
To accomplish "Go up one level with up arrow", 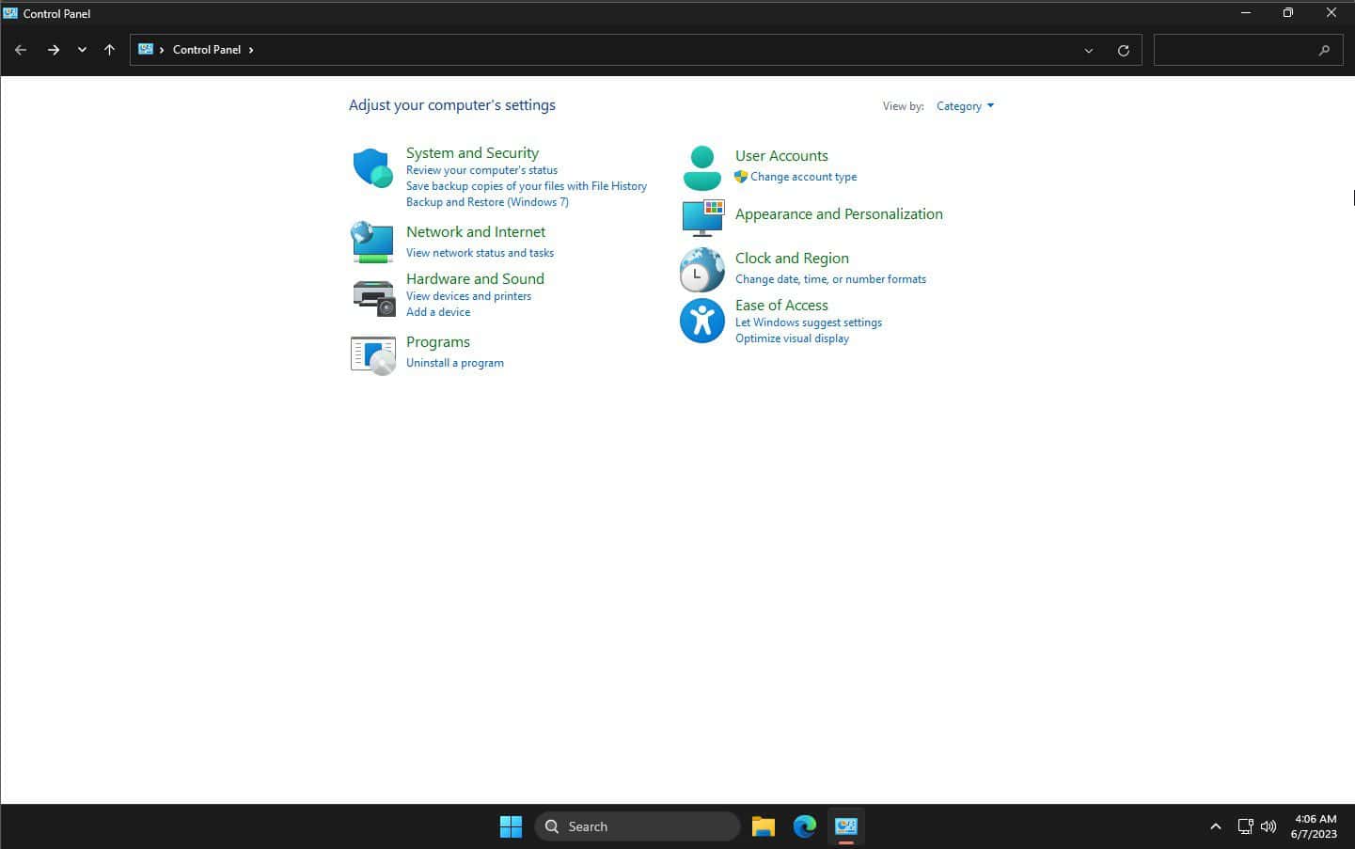I will [109, 50].
